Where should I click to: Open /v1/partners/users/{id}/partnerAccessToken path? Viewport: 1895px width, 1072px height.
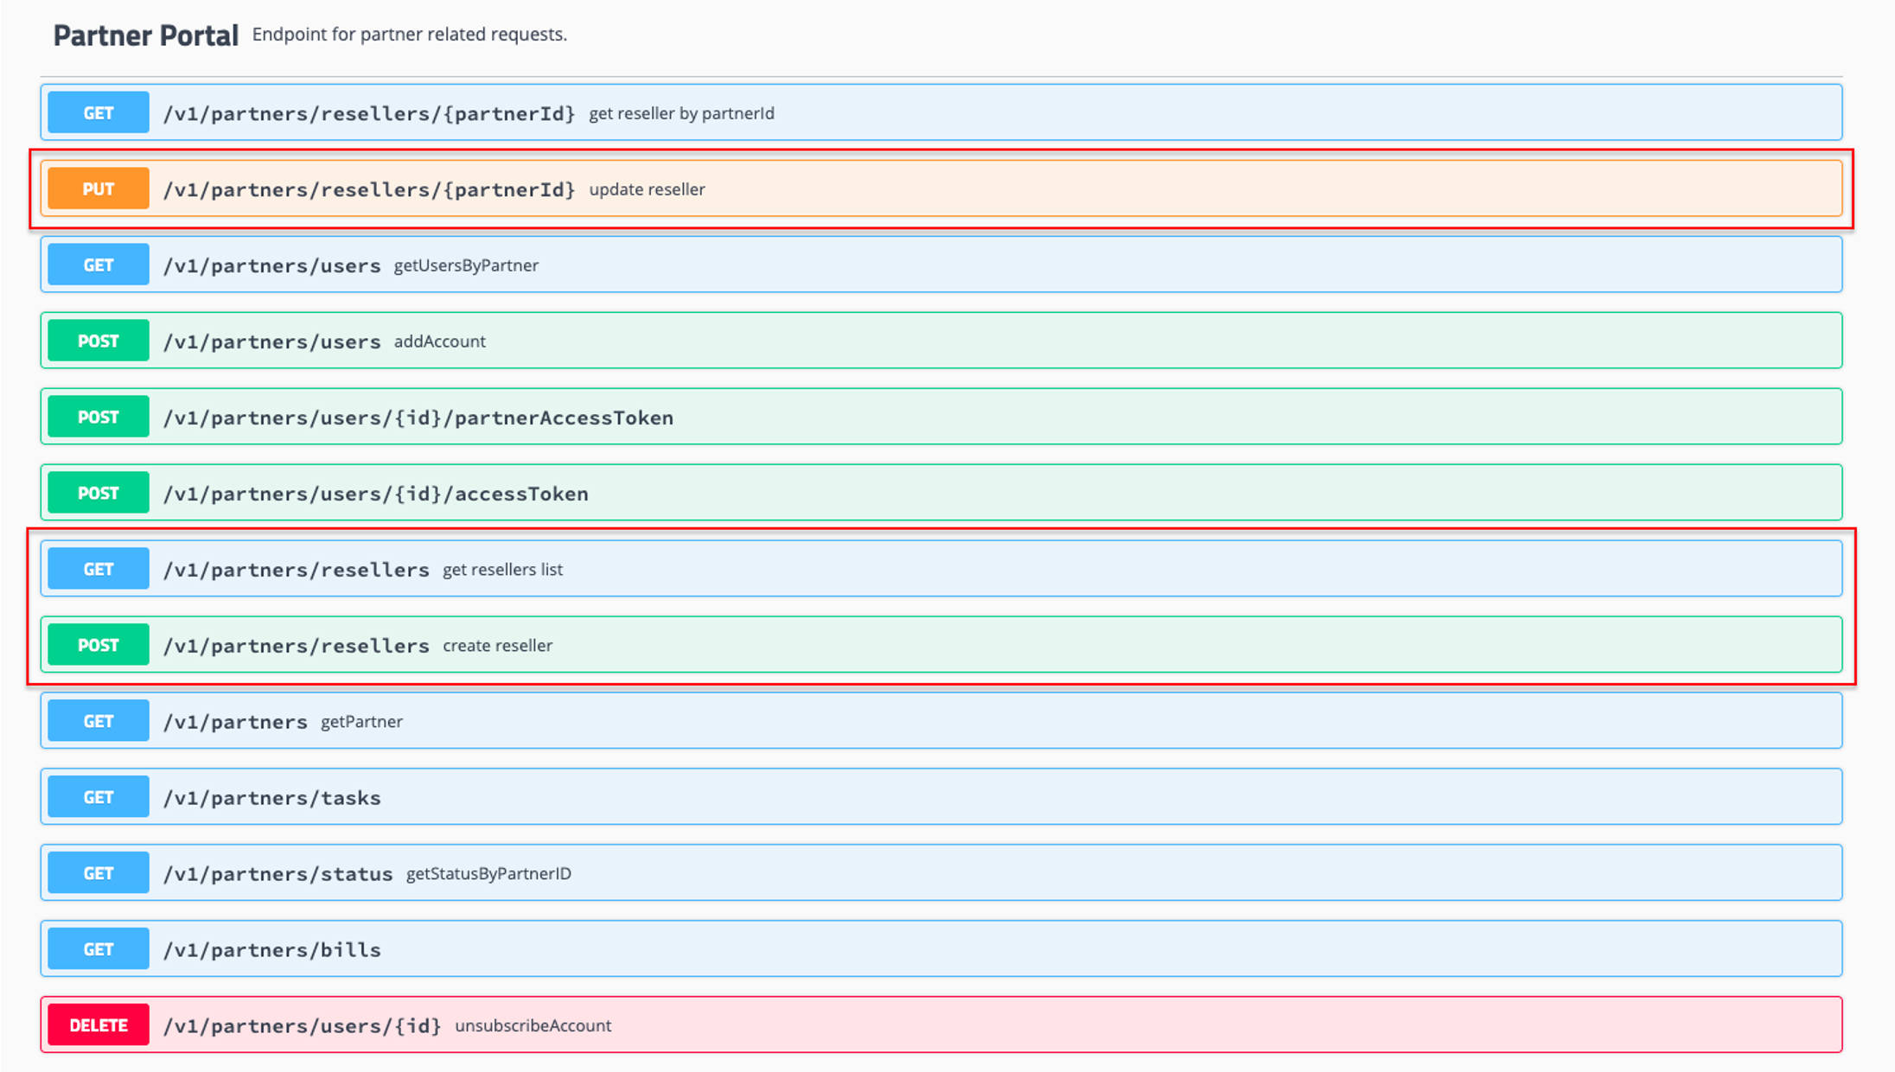tap(418, 418)
